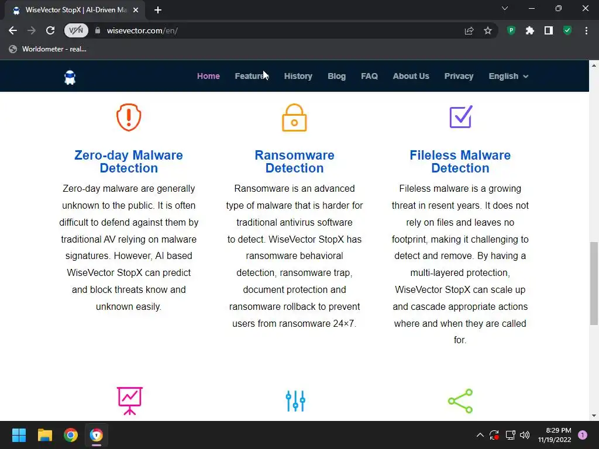Click the green share icon
Image resolution: width=599 pixels, height=449 pixels.
pyautogui.click(x=460, y=401)
